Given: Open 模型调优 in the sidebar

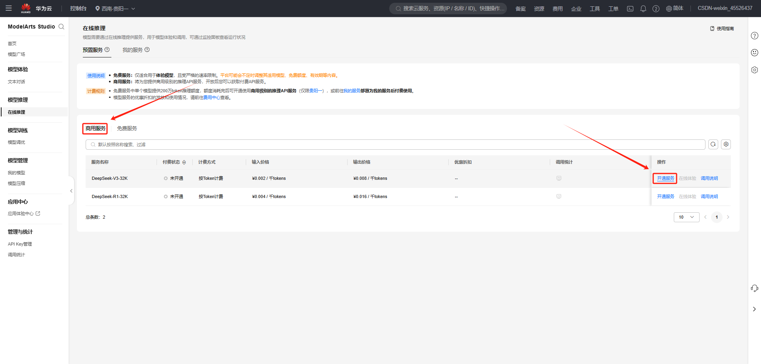Looking at the screenshot, I should click(x=16, y=142).
